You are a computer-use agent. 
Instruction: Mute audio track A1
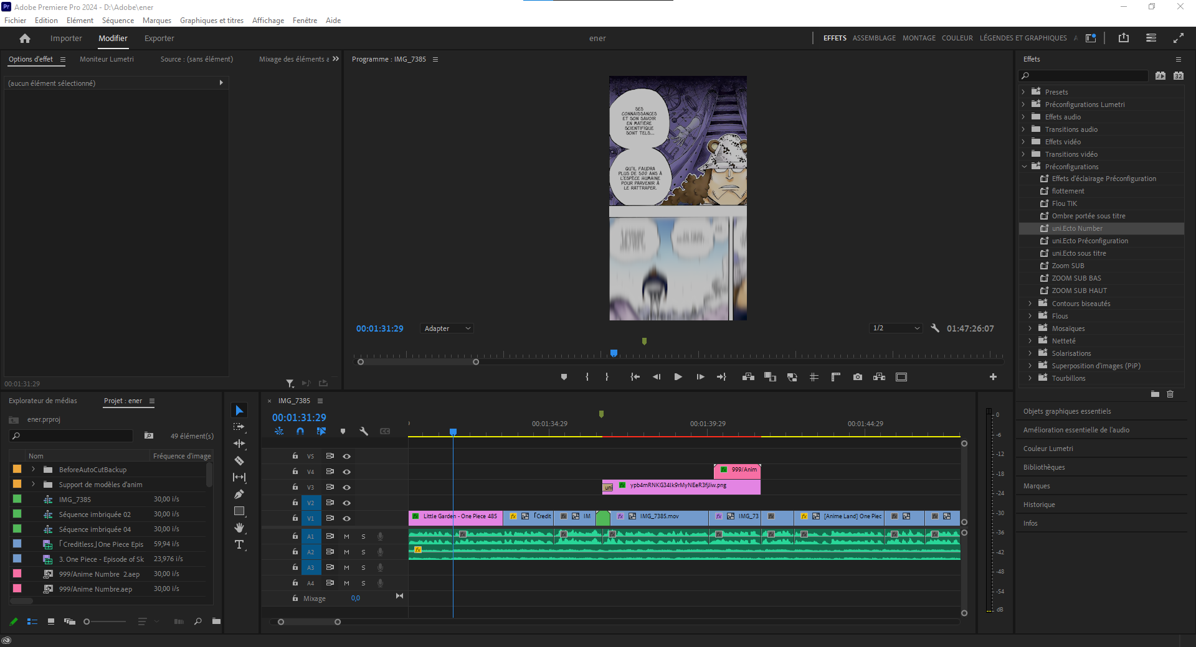pyautogui.click(x=346, y=536)
